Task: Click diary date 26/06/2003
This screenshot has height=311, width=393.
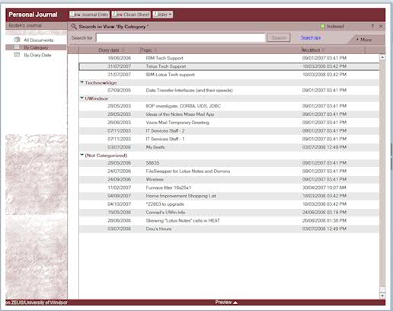Action: [119, 123]
